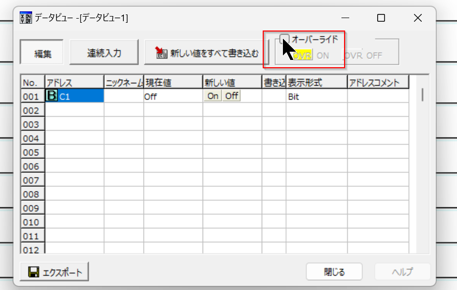
Task: Click the 閉じる button
Action: 334,272
